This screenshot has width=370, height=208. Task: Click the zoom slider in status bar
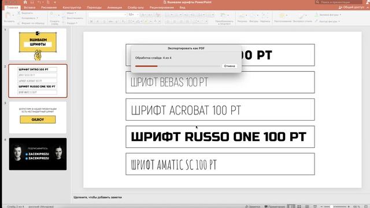336,206
